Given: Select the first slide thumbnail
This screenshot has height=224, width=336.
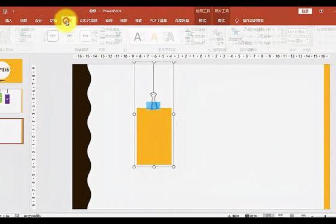Looking at the screenshot, I should pyautogui.click(x=11, y=71).
